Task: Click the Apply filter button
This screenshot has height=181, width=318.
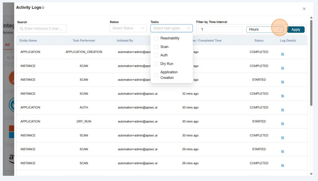Action: (x=296, y=30)
